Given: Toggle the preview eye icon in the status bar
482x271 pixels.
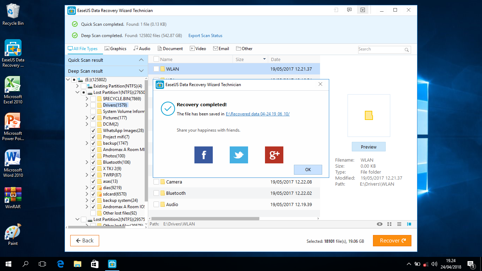Looking at the screenshot, I should (x=379, y=224).
